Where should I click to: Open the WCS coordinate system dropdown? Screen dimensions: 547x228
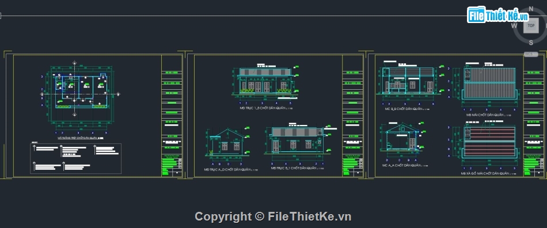click(x=531, y=54)
